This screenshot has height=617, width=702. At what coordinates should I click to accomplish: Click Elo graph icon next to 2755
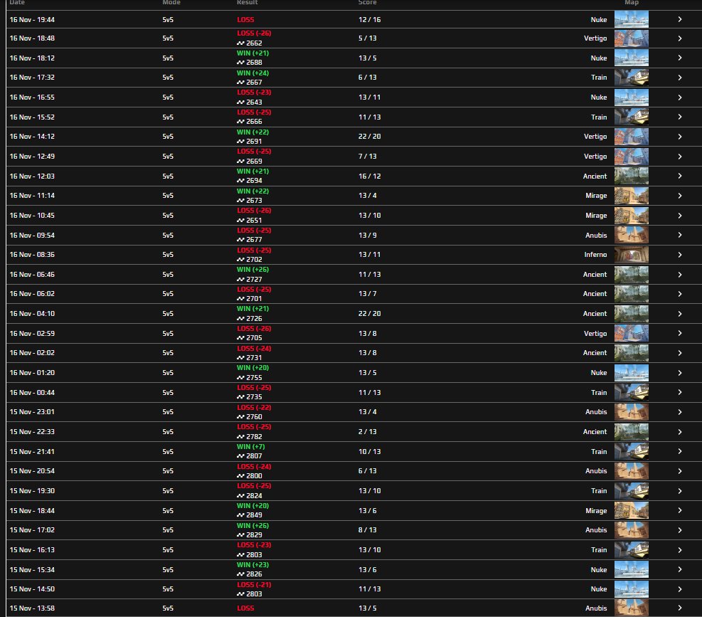point(240,378)
